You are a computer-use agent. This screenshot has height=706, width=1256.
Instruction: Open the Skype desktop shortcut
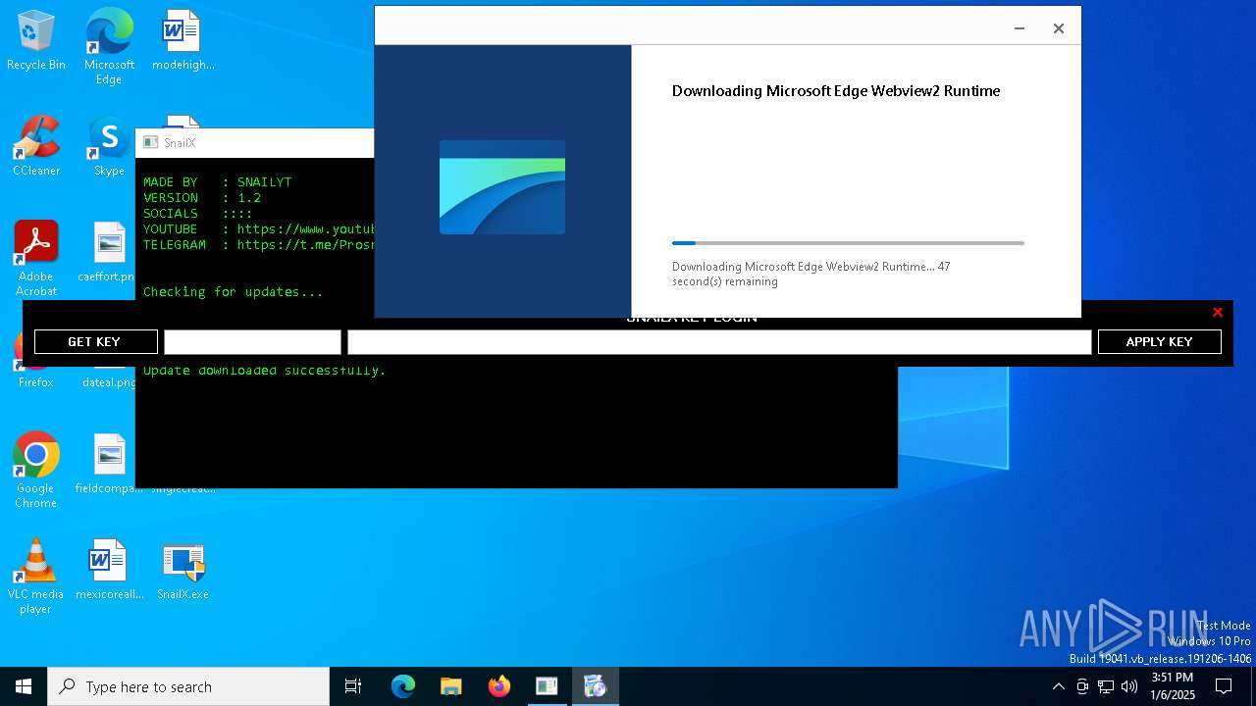click(x=109, y=147)
